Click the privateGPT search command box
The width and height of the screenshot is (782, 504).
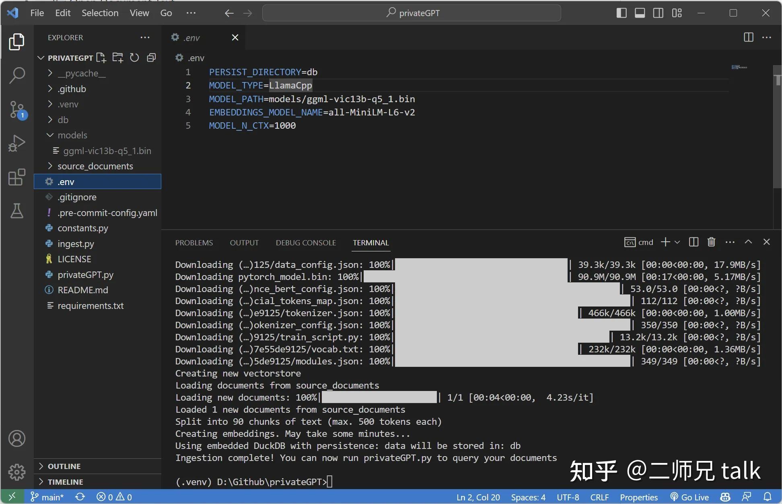click(412, 13)
